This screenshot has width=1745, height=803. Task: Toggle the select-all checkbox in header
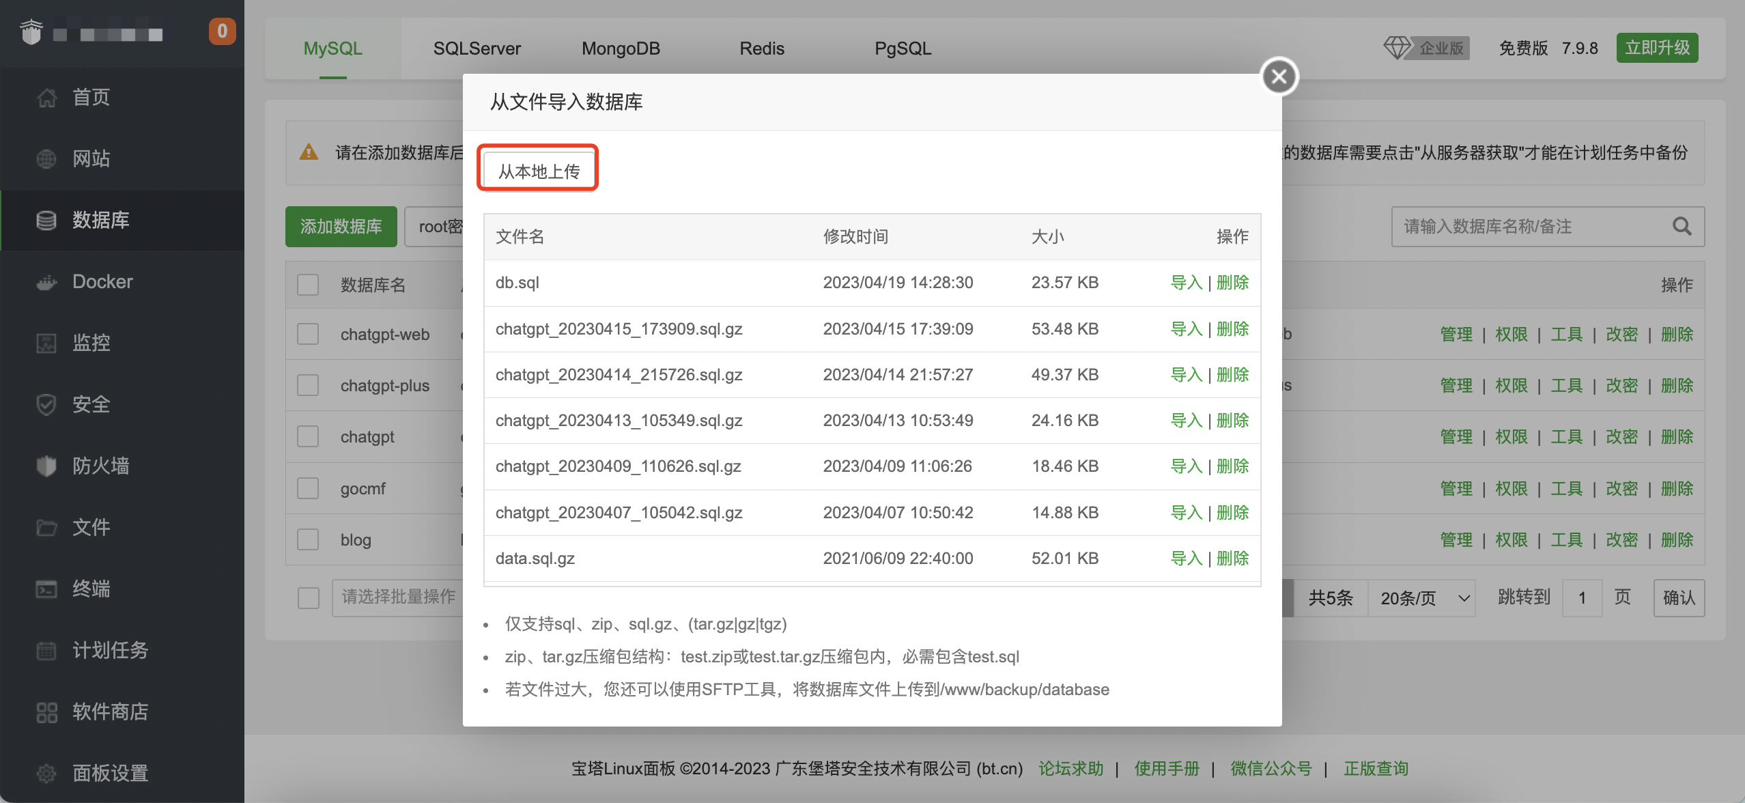308,285
